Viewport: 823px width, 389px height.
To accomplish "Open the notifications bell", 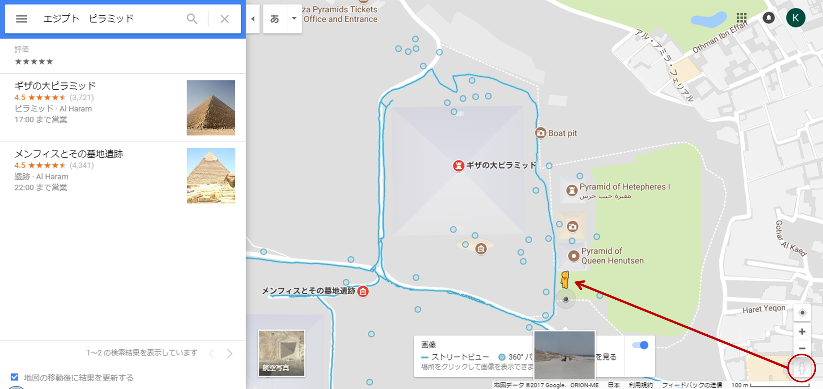I will tap(769, 18).
